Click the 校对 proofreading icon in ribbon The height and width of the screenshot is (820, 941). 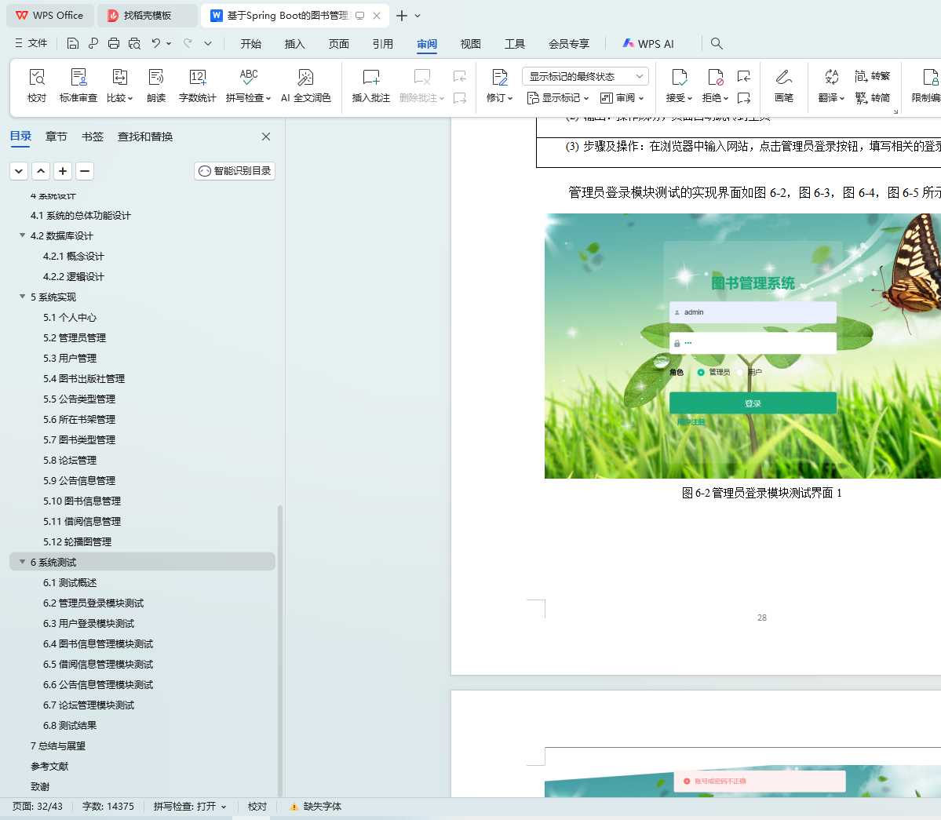[37, 86]
